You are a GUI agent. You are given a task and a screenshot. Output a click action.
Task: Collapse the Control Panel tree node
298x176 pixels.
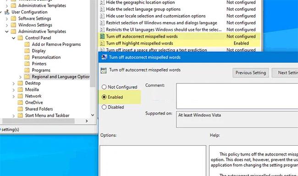(x=13, y=38)
